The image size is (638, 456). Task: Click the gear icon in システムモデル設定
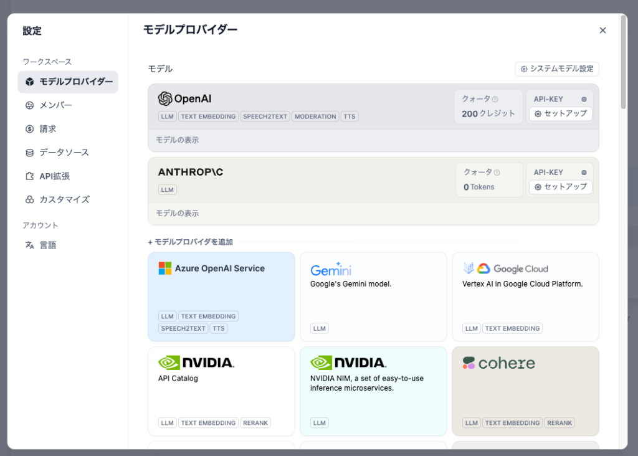(x=524, y=69)
